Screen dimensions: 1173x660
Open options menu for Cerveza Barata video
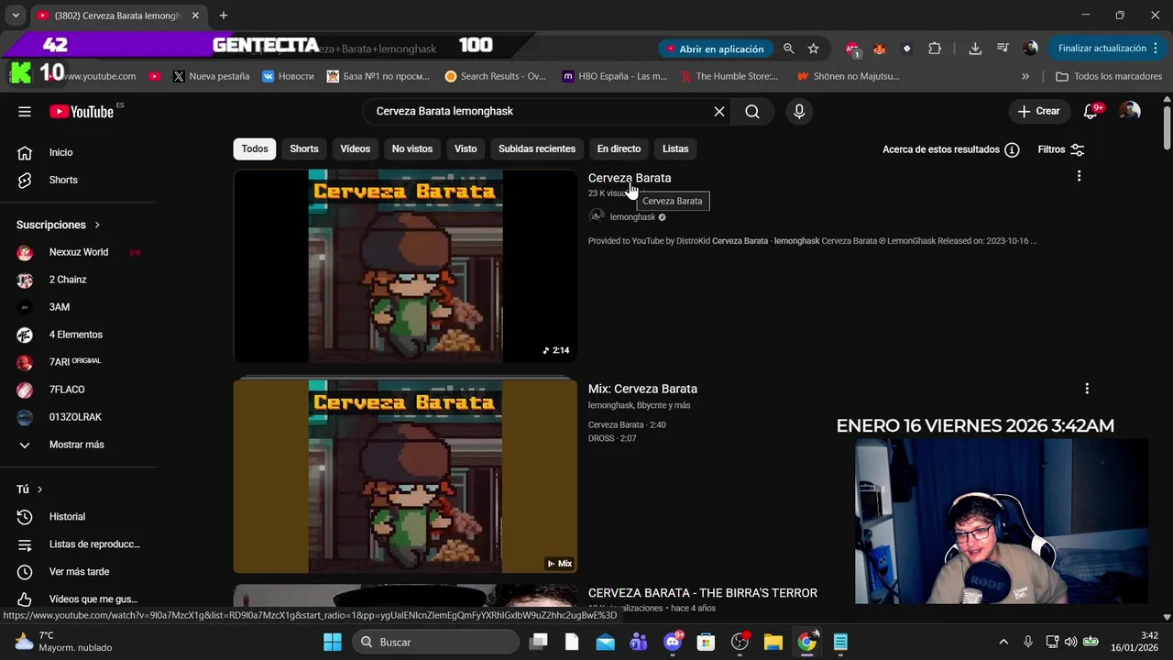(1079, 176)
